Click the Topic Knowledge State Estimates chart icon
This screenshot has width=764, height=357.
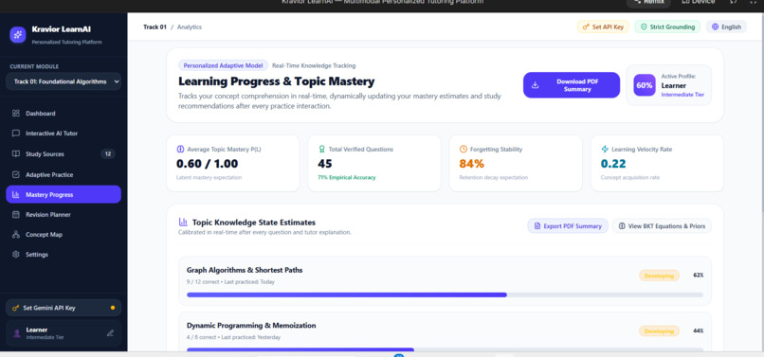pos(183,223)
